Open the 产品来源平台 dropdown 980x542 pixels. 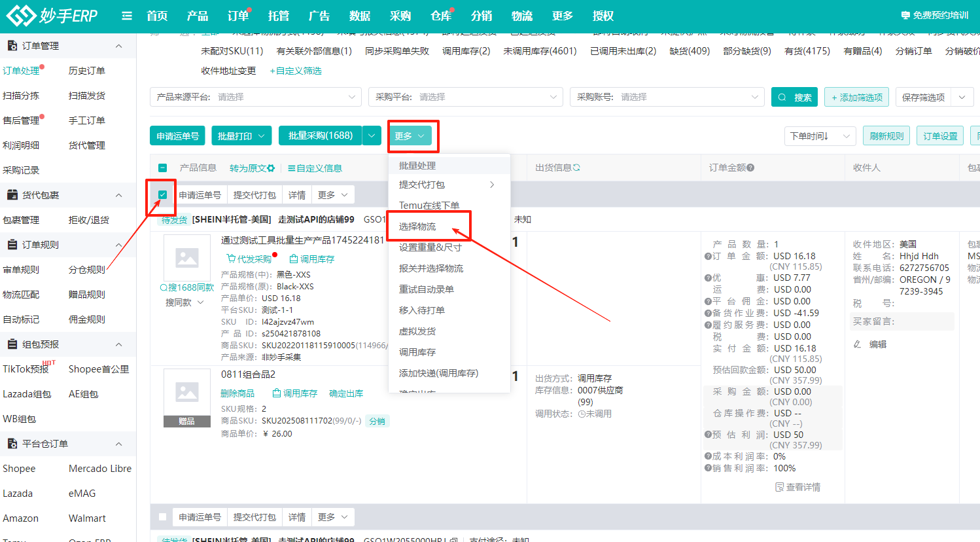[x=255, y=97]
